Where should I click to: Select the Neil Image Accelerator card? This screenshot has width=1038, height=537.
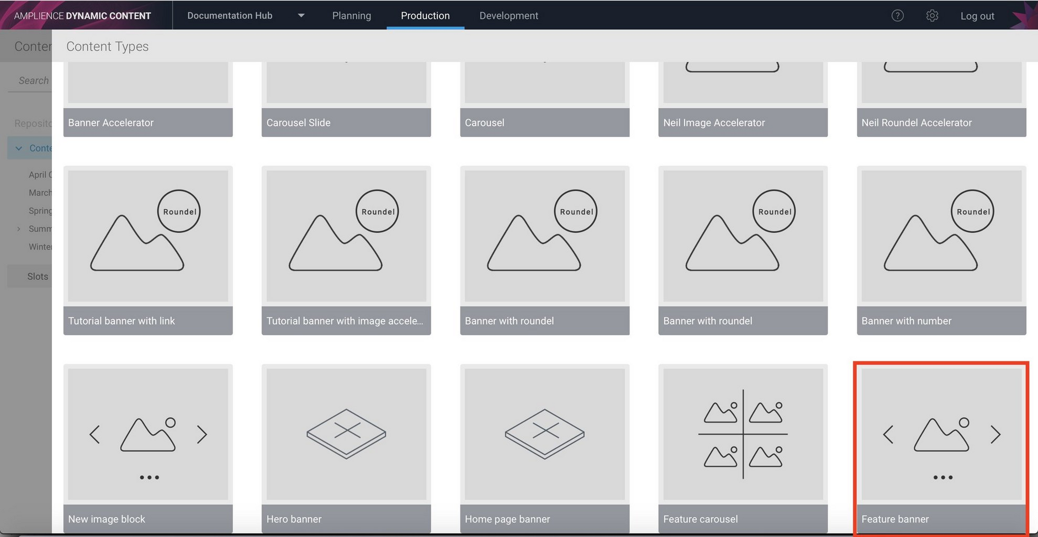[743, 99]
